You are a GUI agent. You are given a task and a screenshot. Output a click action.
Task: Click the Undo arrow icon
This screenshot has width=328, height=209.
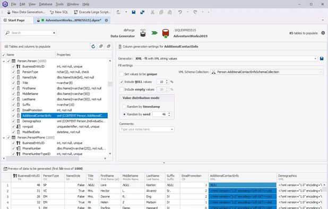point(180,12)
